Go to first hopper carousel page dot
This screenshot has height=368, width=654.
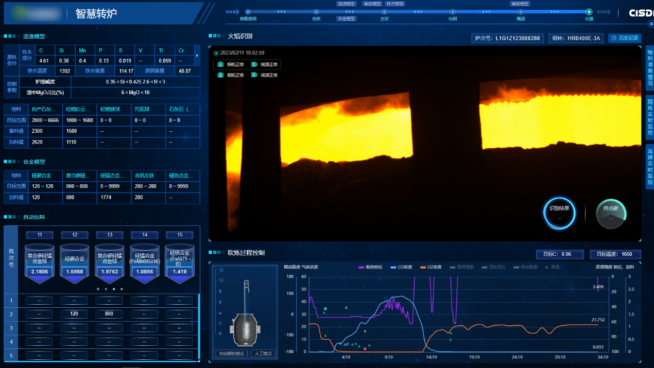98,289
